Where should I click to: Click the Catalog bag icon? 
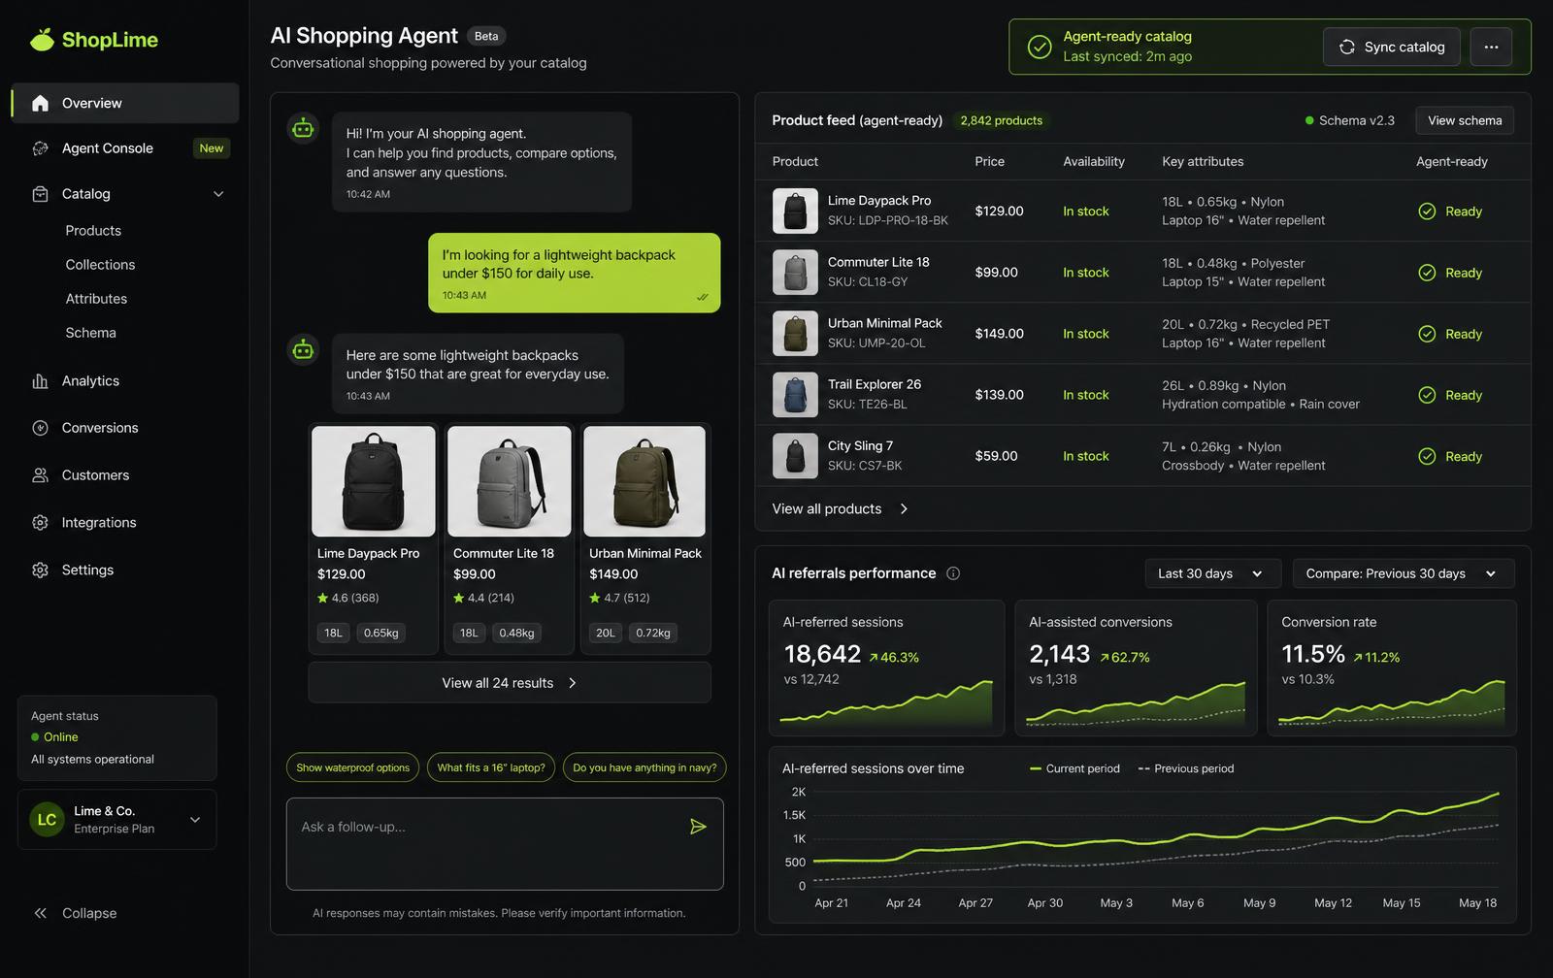click(40, 194)
